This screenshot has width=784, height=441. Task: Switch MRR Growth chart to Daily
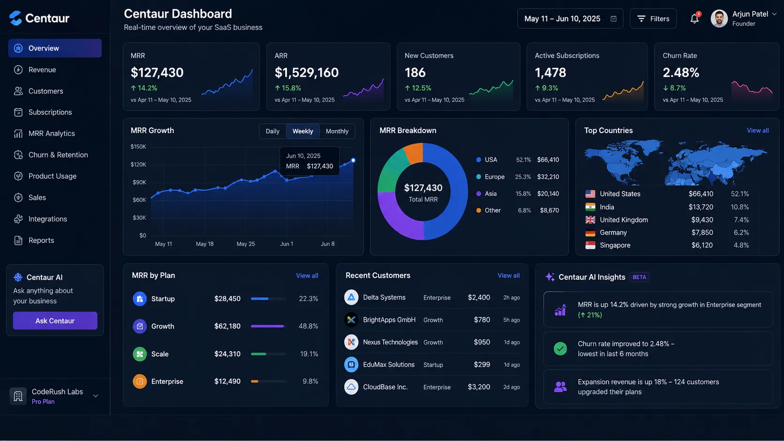(272, 131)
